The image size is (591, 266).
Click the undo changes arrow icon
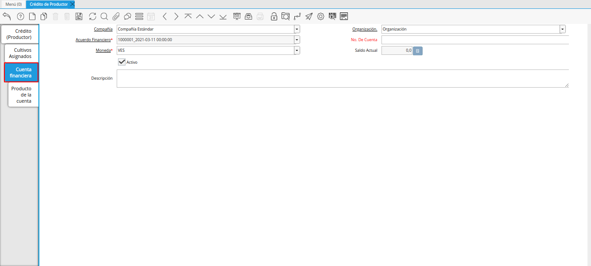point(7,16)
